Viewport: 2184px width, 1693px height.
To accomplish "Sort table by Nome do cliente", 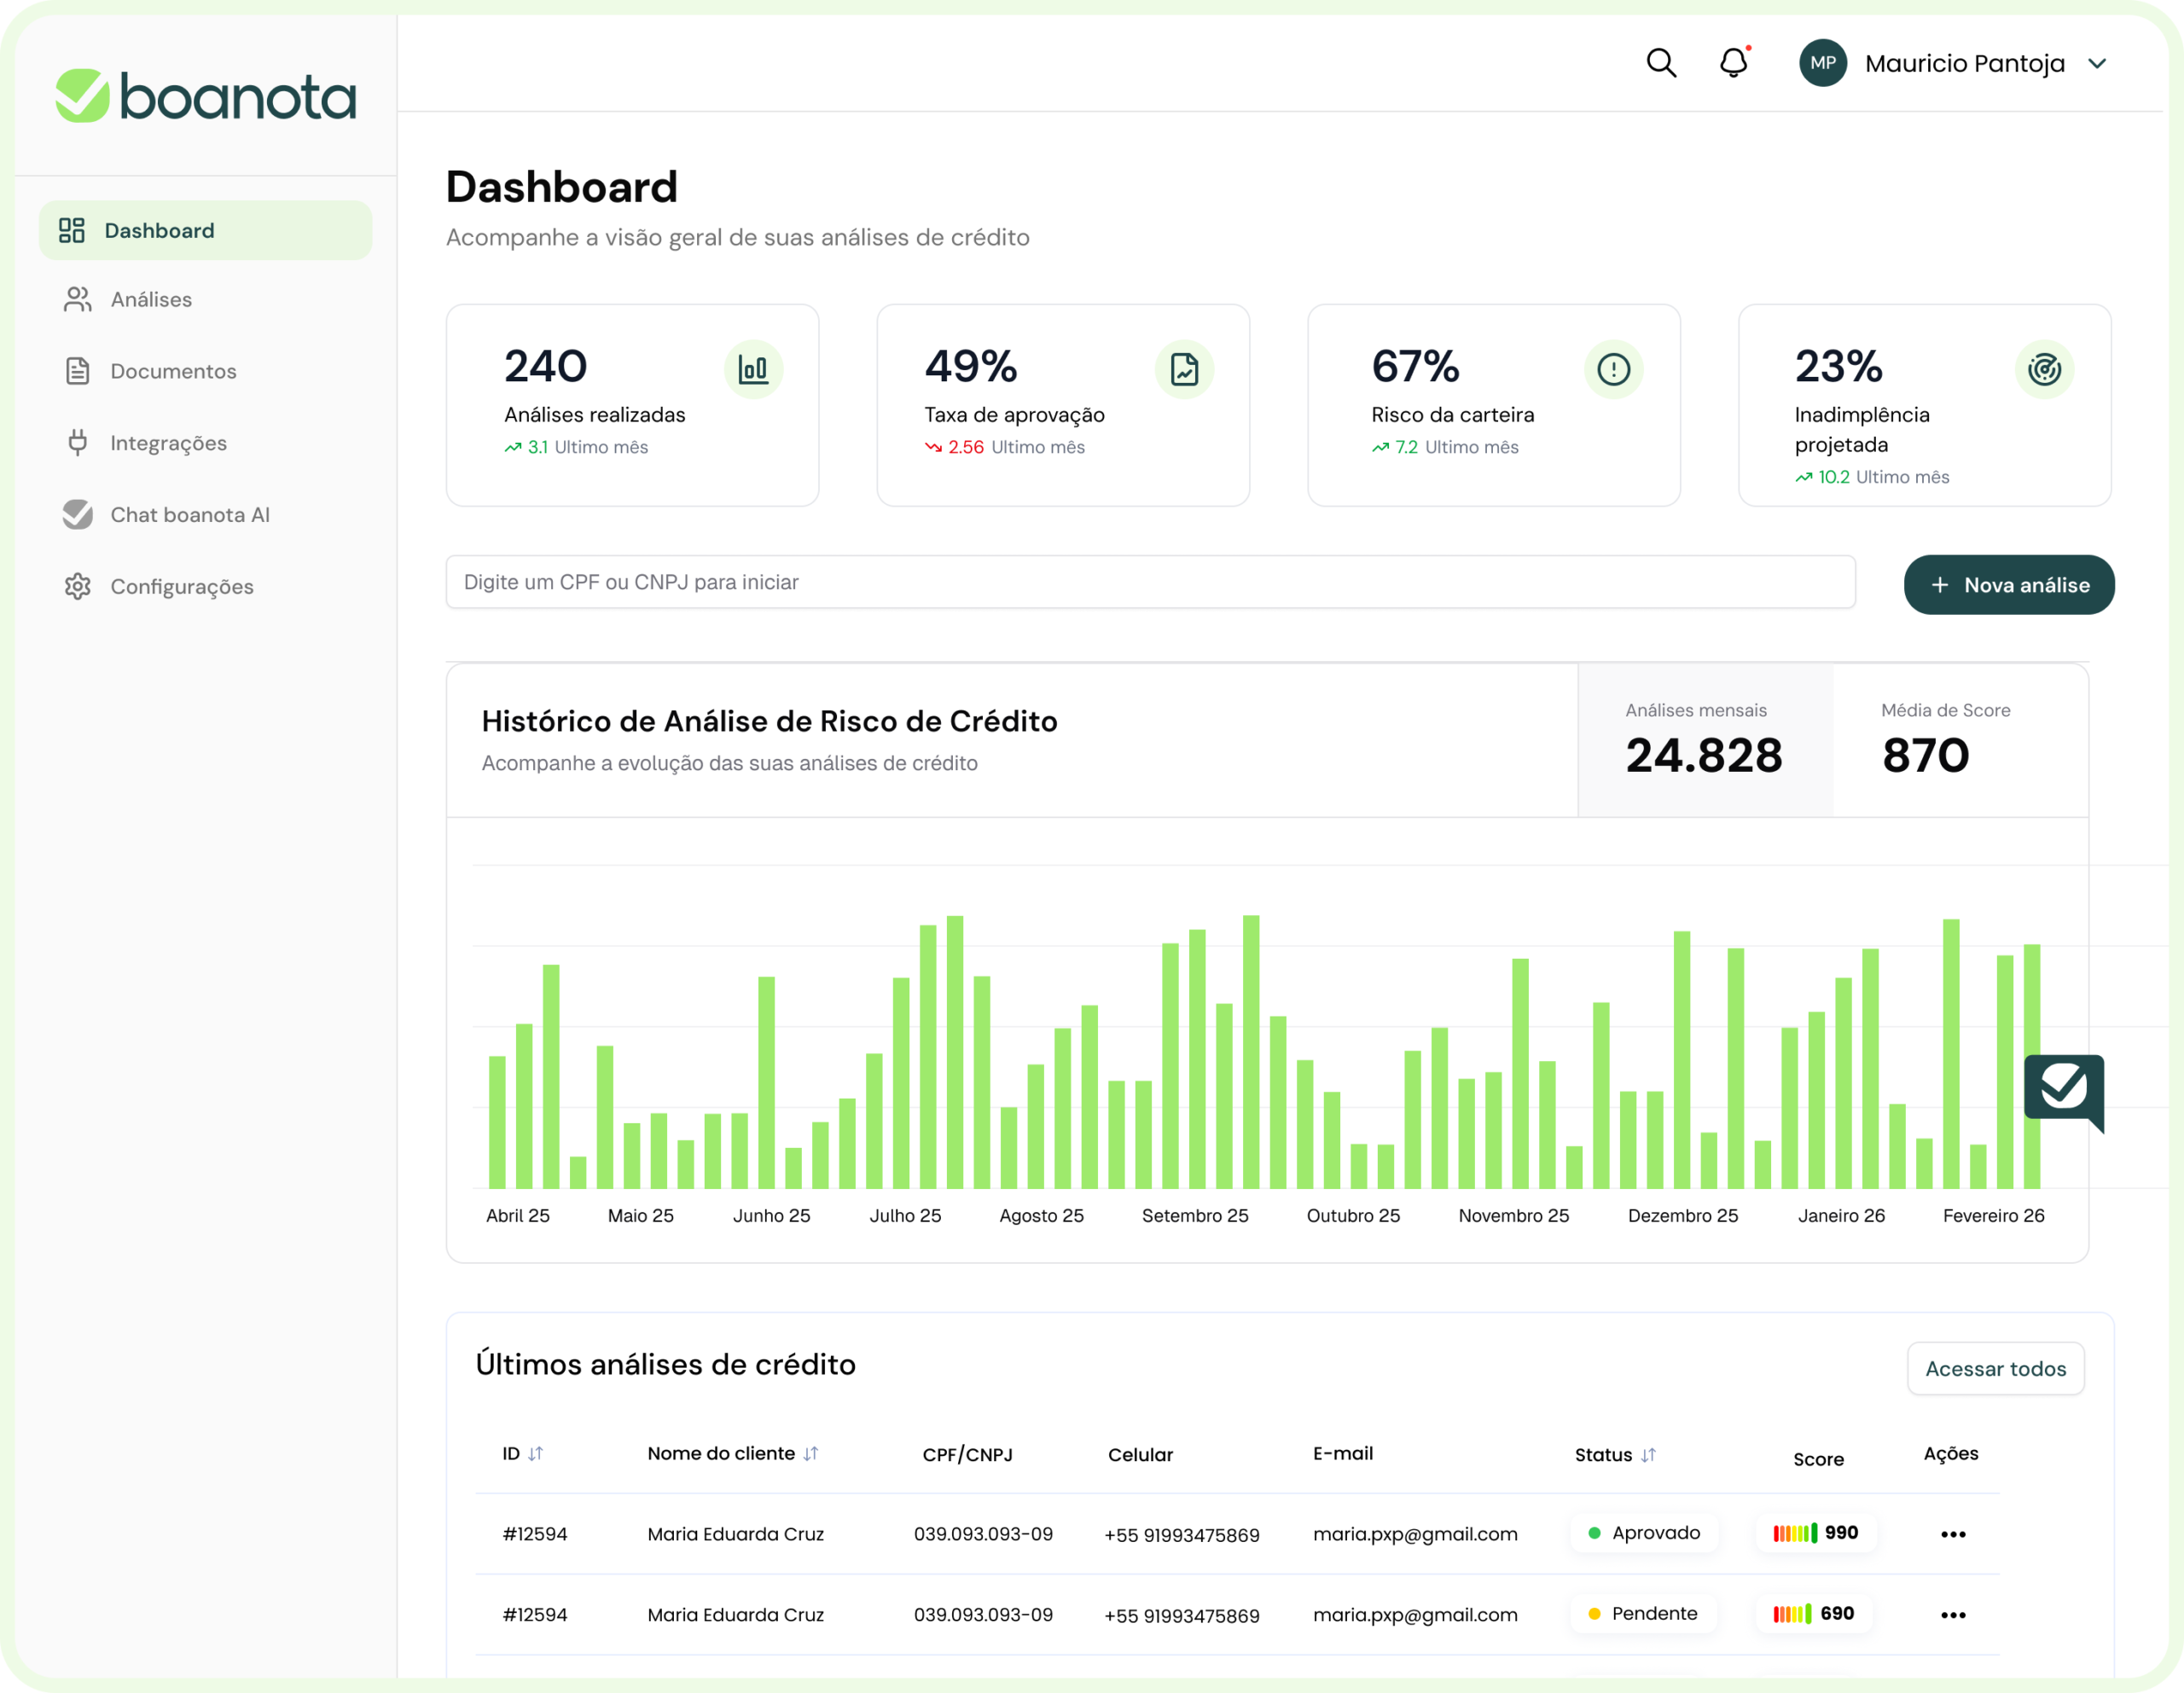I will (x=810, y=1453).
